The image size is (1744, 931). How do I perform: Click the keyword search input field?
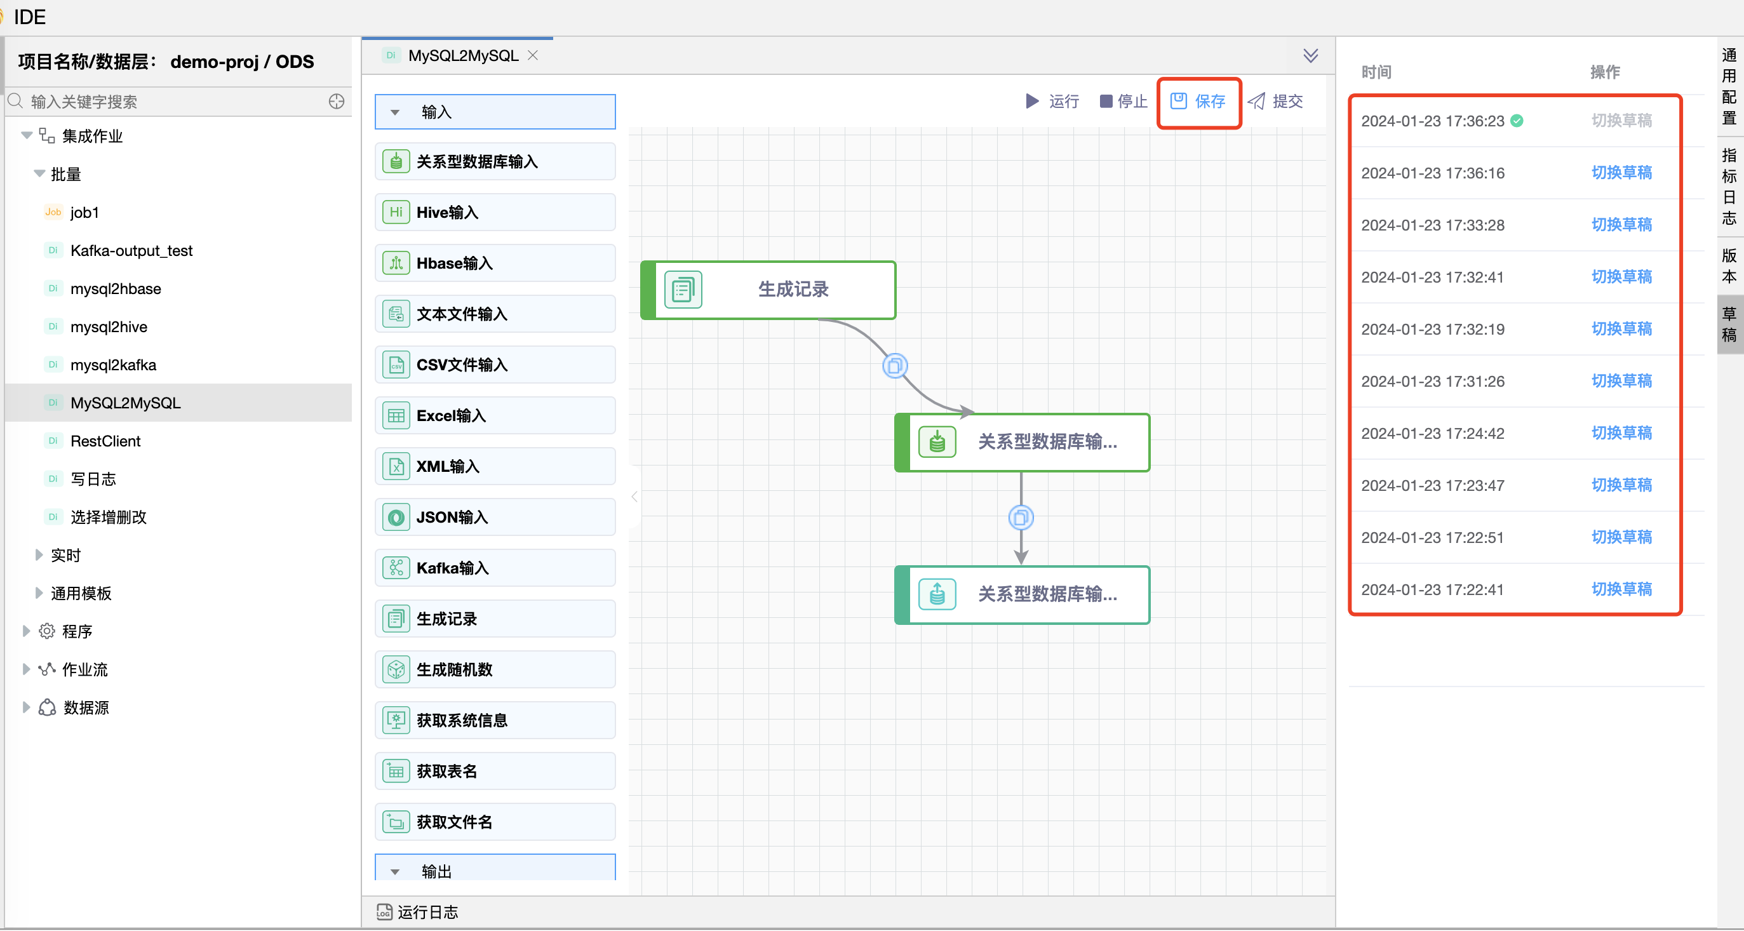(x=169, y=102)
